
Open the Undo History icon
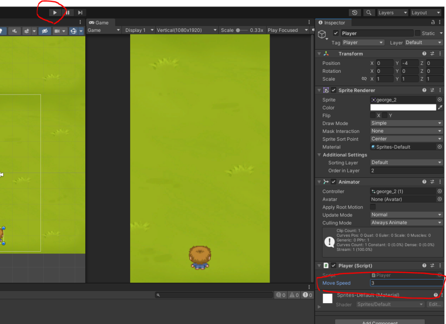(355, 13)
